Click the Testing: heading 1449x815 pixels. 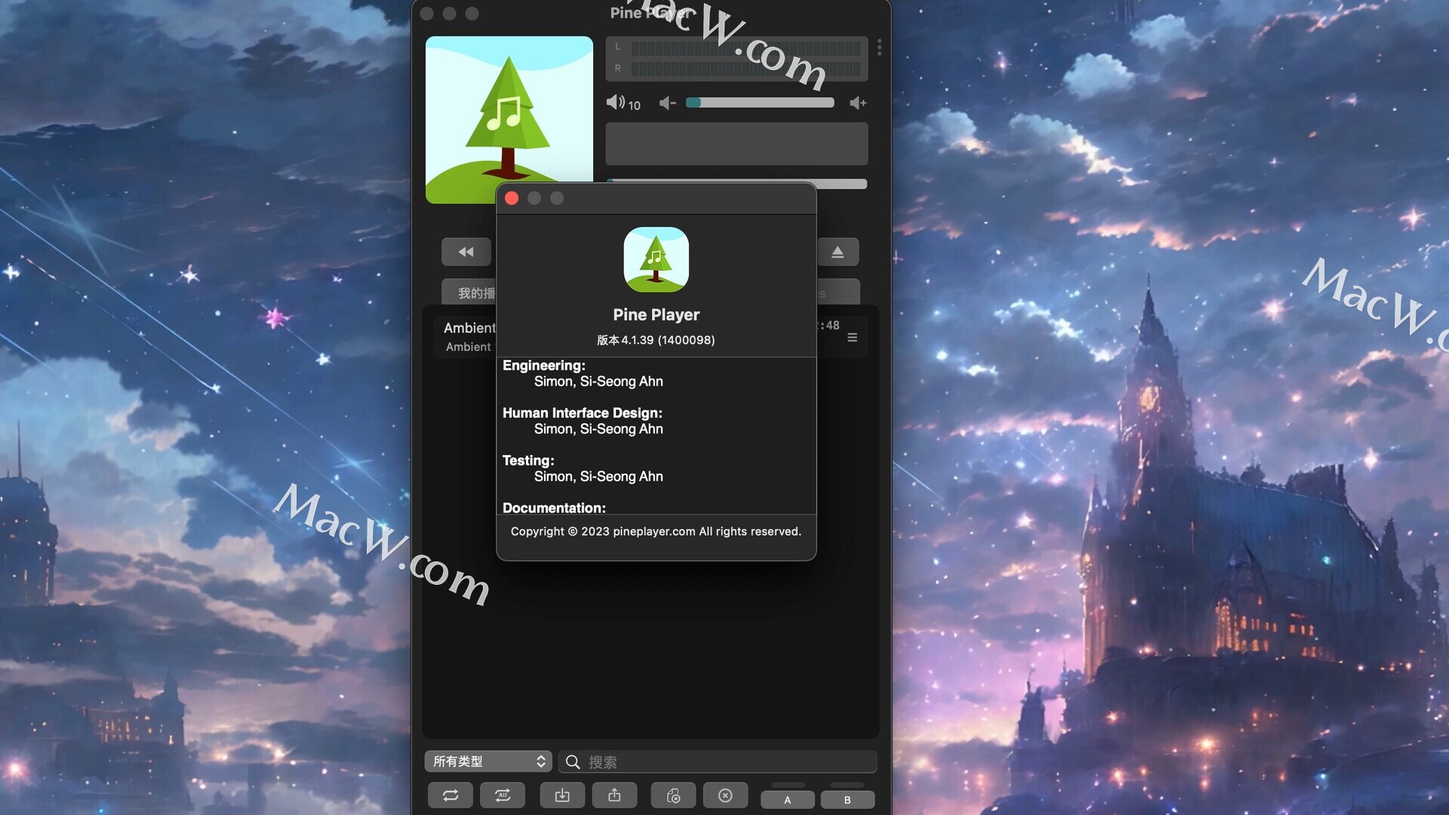[x=528, y=460]
